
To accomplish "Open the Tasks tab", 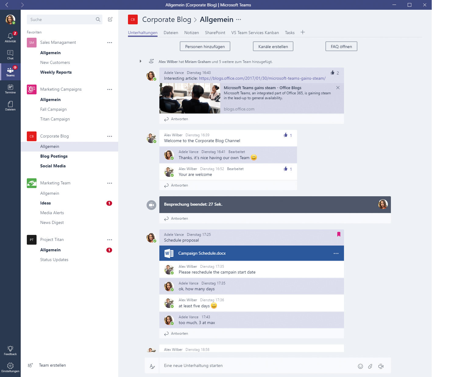I will (290, 33).
